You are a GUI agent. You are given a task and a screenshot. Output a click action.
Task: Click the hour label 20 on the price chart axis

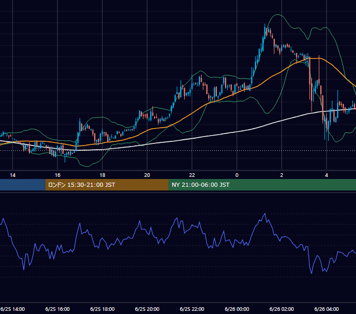[x=147, y=175]
